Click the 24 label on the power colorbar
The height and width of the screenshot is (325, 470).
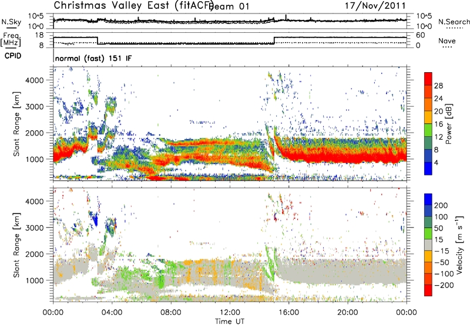tap(438, 99)
